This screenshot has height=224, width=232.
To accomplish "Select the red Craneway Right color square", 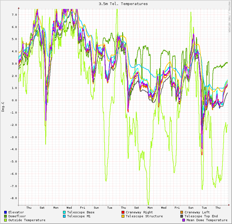I will coord(123,212).
